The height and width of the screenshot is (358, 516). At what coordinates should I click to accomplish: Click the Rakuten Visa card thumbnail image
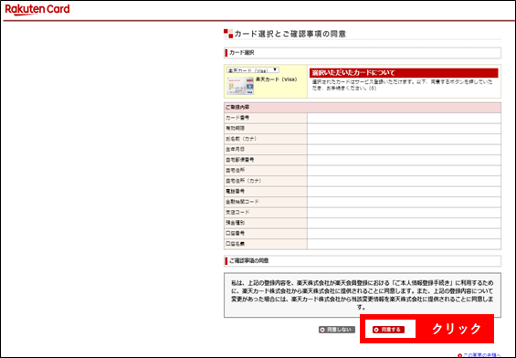pos(240,86)
